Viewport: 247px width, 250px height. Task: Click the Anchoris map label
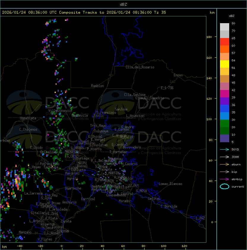pos(69,202)
